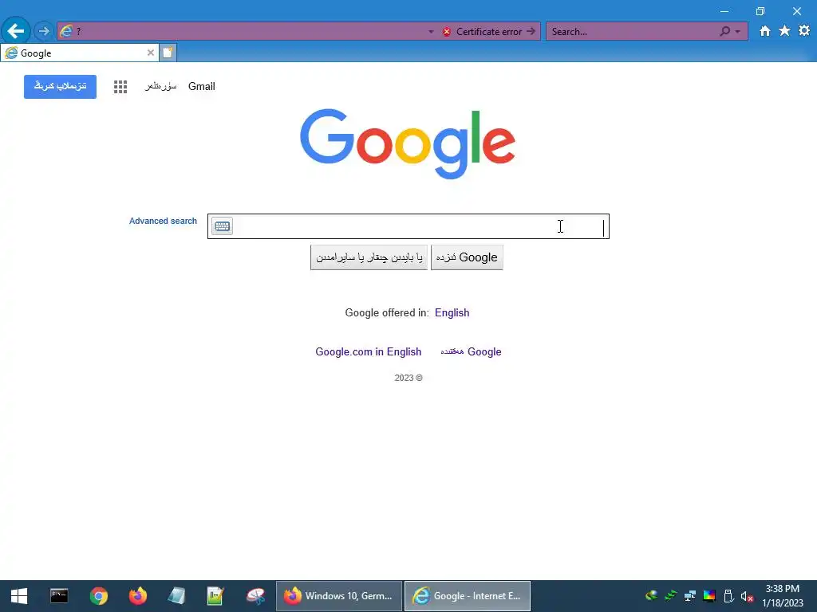Viewport: 817px width, 612px height.
Task: Open the Certificate error report
Action: 489,32
